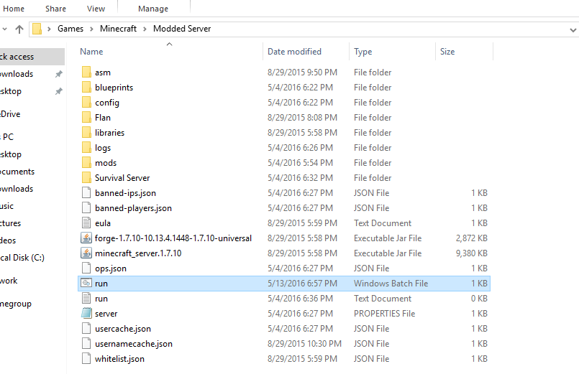This screenshot has height=374, width=579.
Task: Select Network in navigation pane
Action: pos(9,281)
